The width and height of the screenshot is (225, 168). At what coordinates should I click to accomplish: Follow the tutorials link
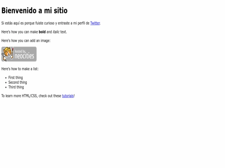point(68,96)
